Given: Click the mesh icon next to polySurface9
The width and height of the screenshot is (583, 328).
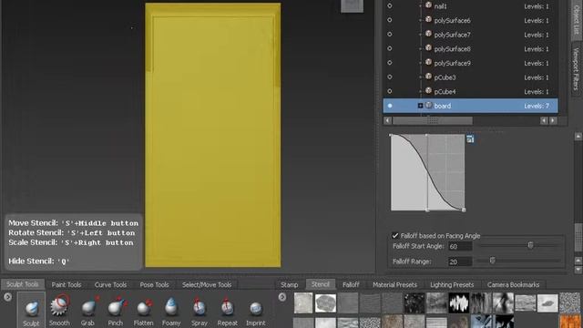Looking at the screenshot, I should pos(428,62).
